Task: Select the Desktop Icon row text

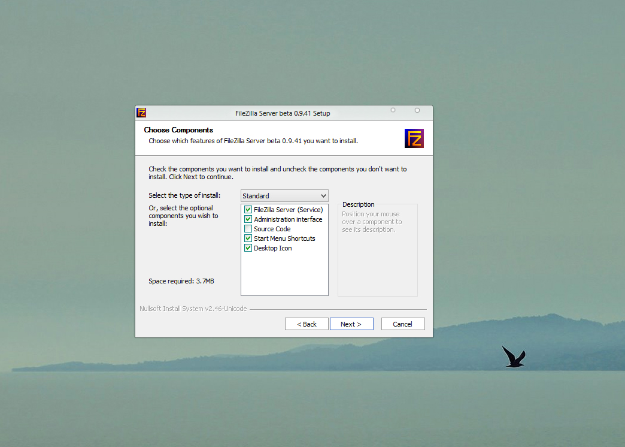Action: pyautogui.click(x=272, y=248)
